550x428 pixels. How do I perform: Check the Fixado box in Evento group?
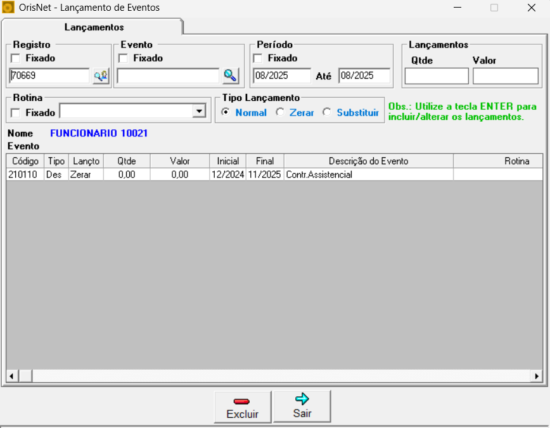click(124, 58)
